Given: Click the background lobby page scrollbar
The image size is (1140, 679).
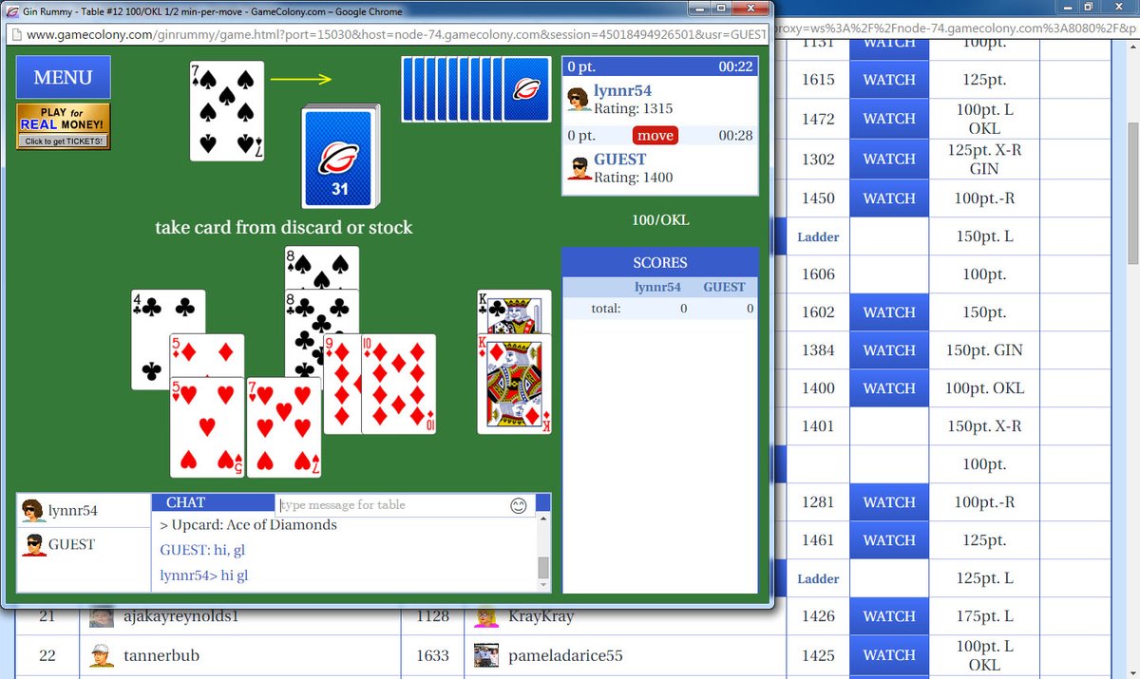Looking at the screenshot, I should 1131,195.
